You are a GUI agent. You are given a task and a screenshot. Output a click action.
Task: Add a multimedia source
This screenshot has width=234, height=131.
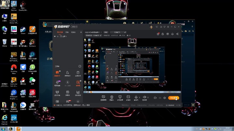point(128,98)
